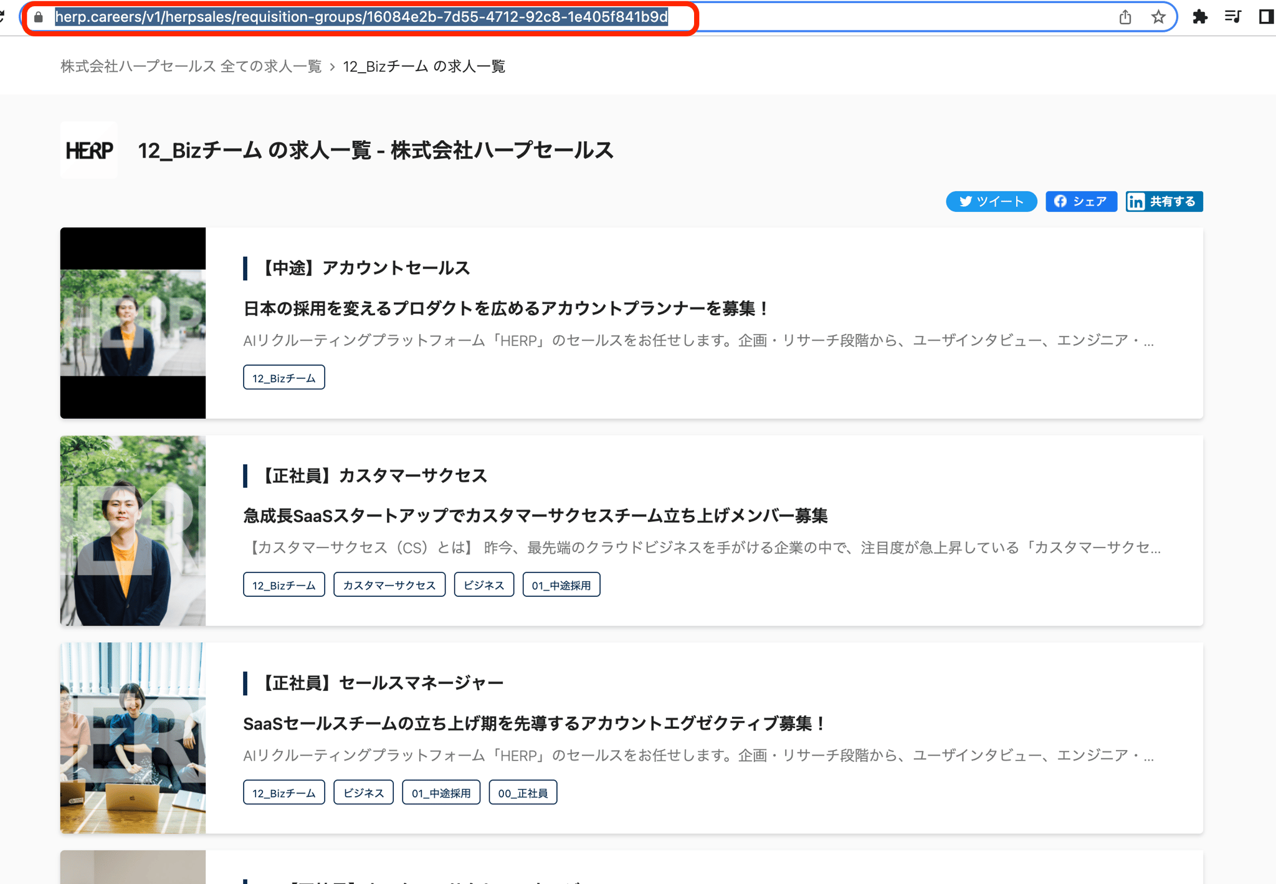This screenshot has width=1276, height=884.
Task: Click the 12_Bizチーム の求人一覧 breadcrumb text
Action: pos(424,66)
